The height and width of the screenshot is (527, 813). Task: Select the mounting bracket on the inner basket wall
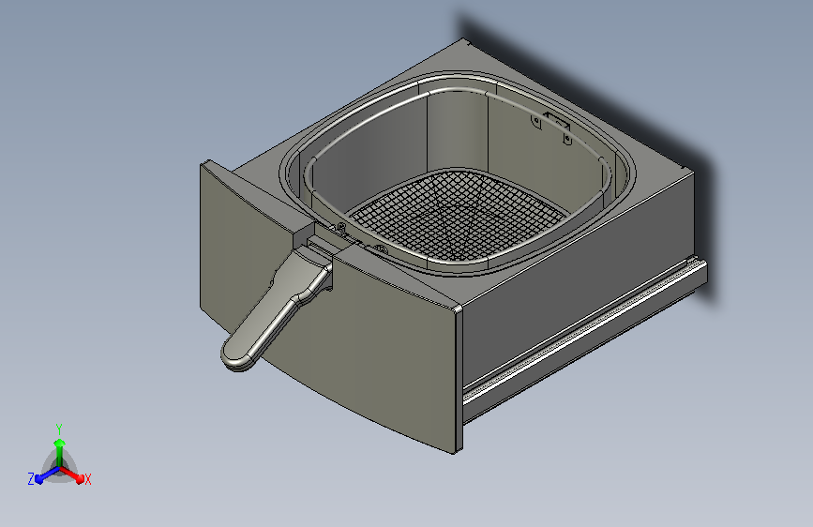pos(552,127)
